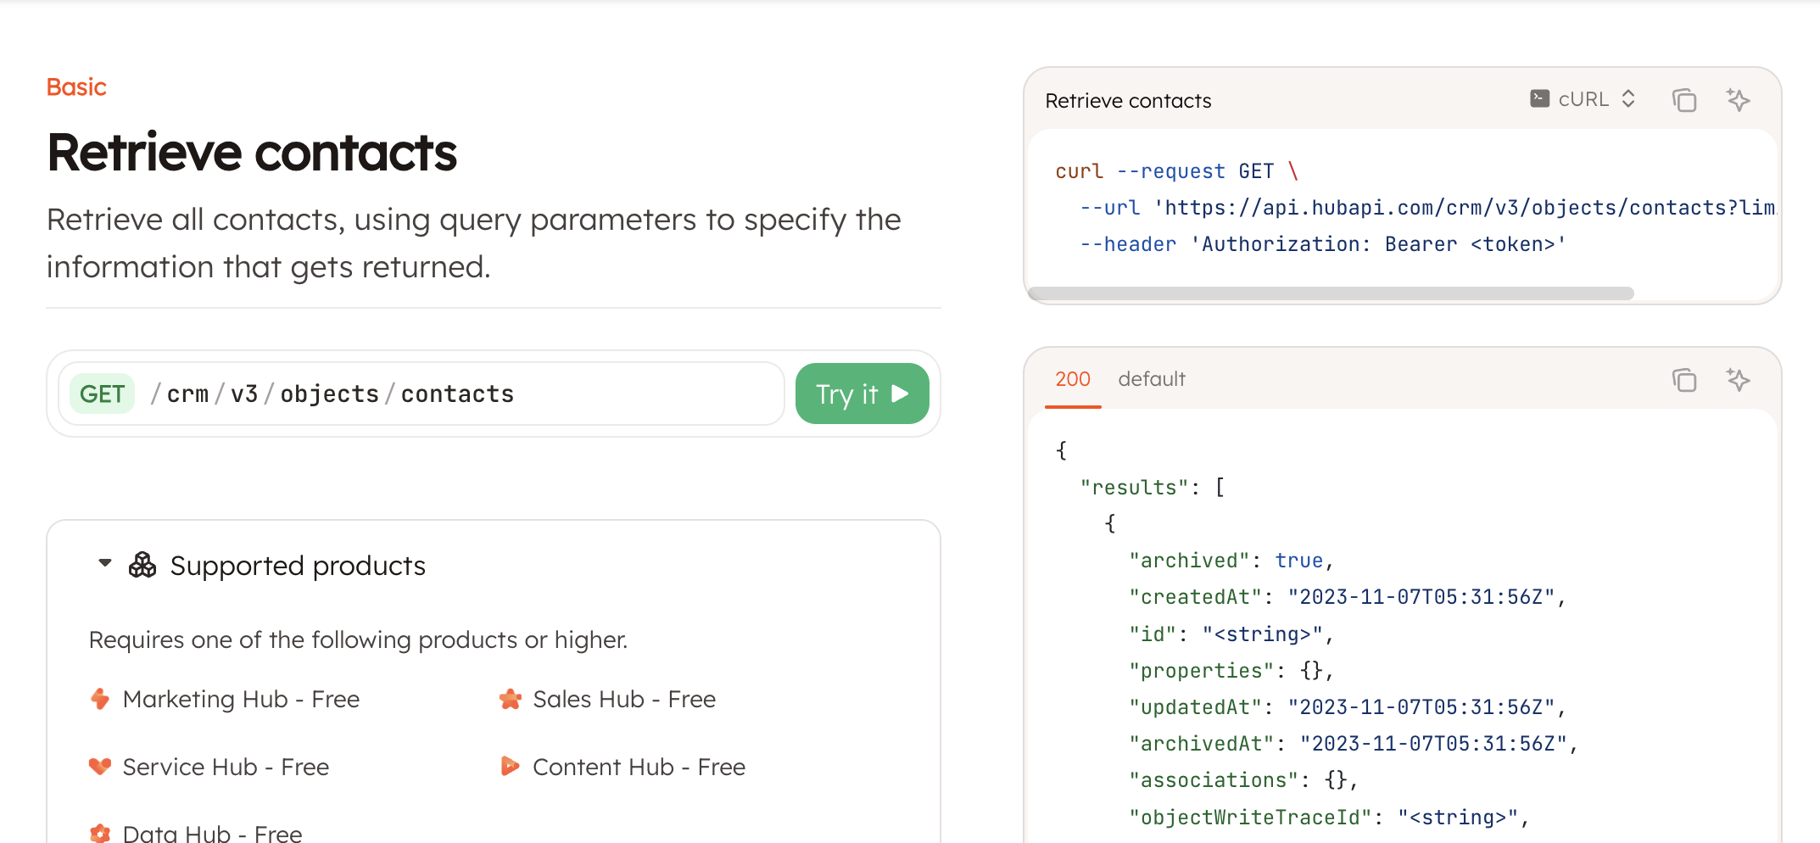Screen dimensions: 1820x843
Task: Click the Content Hub play icon
Action: pyautogui.click(x=510, y=766)
